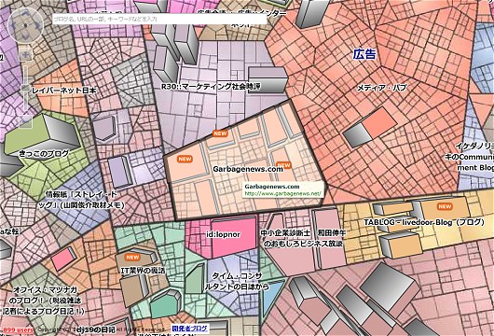The width and height of the screenshot is (494, 336).
Task: Click the 899 users counter text
Action: tap(18, 330)
